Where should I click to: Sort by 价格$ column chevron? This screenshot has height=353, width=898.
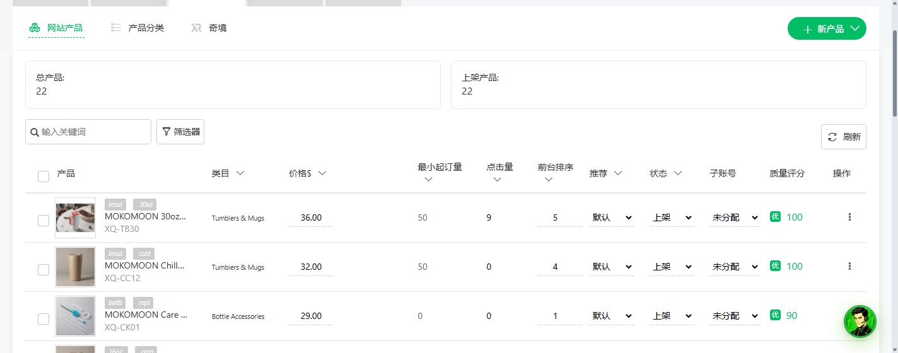(x=322, y=173)
